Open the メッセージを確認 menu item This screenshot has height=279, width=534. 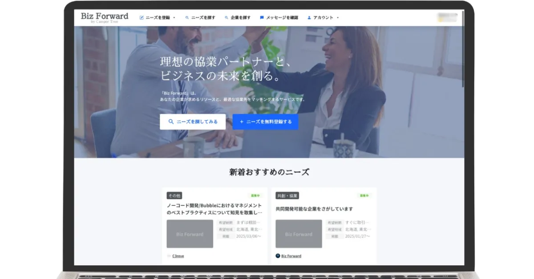coord(282,18)
